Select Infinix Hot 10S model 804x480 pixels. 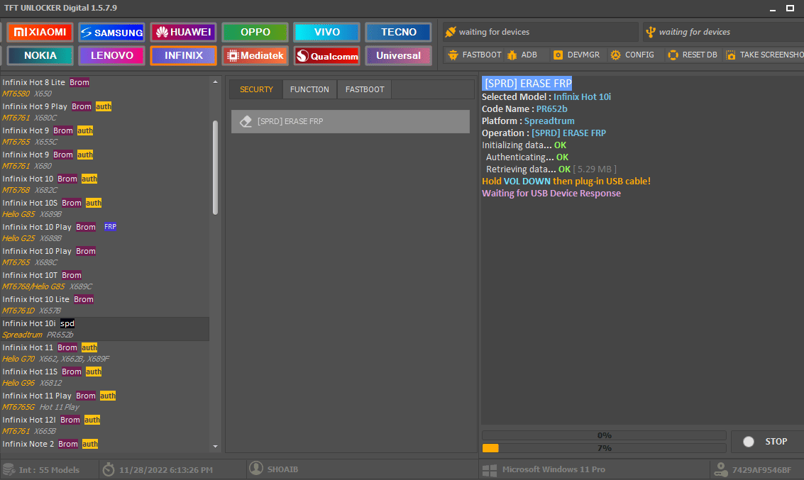(x=104, y=208)
